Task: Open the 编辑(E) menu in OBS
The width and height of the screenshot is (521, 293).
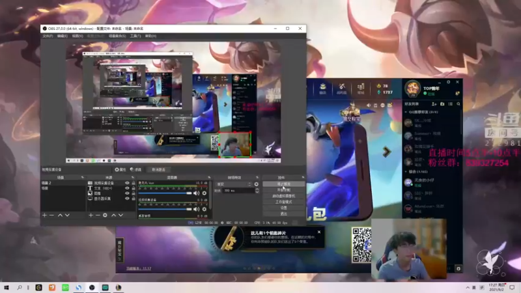Action: (62, 36)
